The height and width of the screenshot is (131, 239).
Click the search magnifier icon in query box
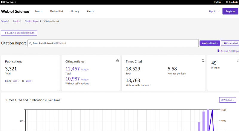[x=30, y=43]
